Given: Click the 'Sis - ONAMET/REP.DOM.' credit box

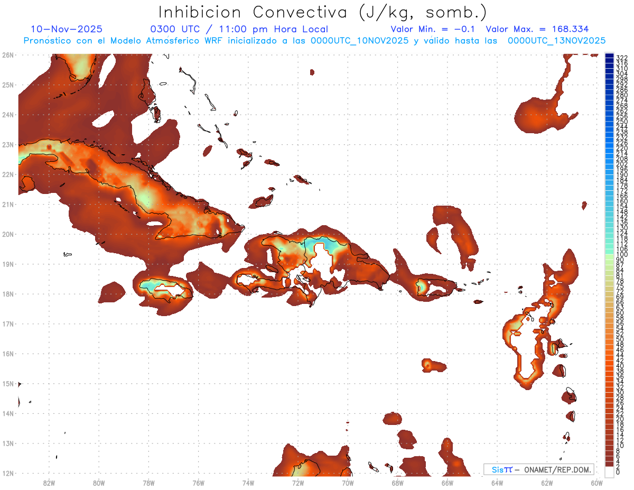Looking at the screenshot, I should tap(538, 469).
